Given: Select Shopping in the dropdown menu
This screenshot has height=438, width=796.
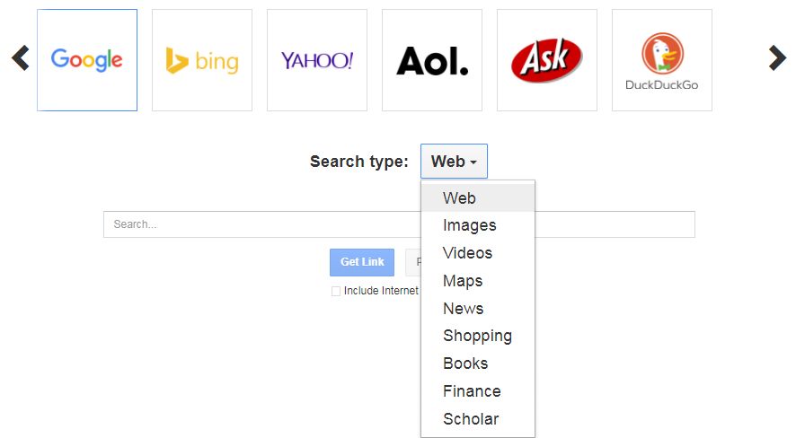Looking at the screenshot, I should [x=477, y=336].
